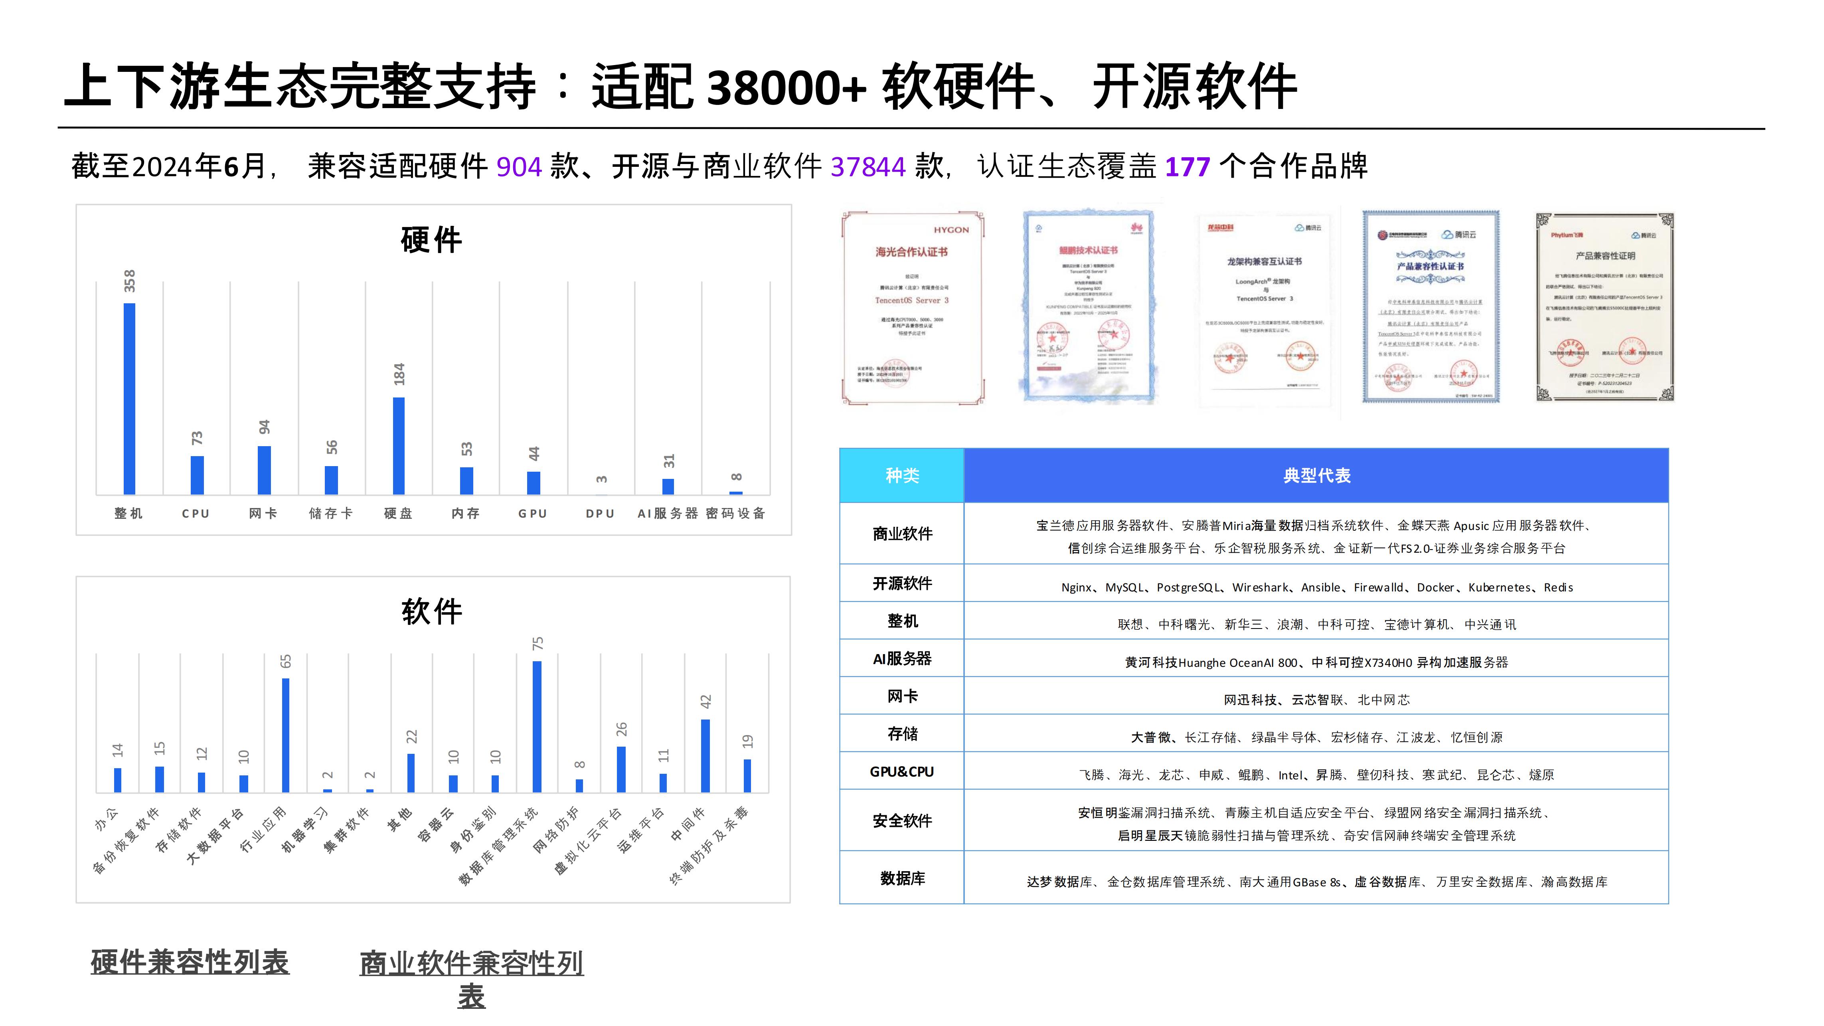Click the 硬件 chart title
The height and width of the screenshot is (1026, 1824).
431,240
